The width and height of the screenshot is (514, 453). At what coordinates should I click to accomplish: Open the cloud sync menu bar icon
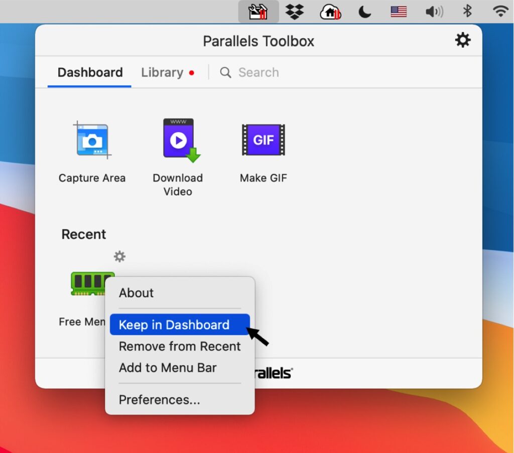(x=330, y=11)
